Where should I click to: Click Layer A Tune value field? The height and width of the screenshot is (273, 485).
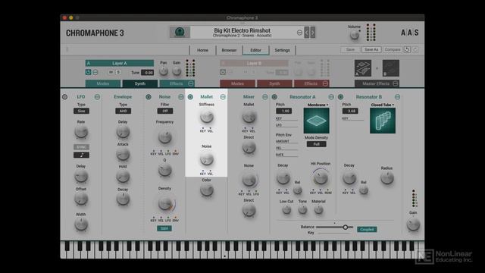click(x=147, y=73)
